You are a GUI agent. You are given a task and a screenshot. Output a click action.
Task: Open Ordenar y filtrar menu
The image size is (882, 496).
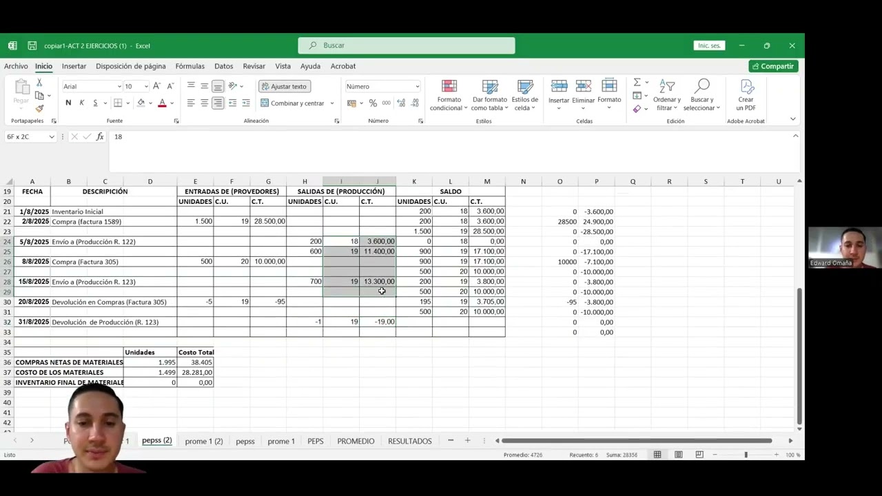[x=667, y=95]
